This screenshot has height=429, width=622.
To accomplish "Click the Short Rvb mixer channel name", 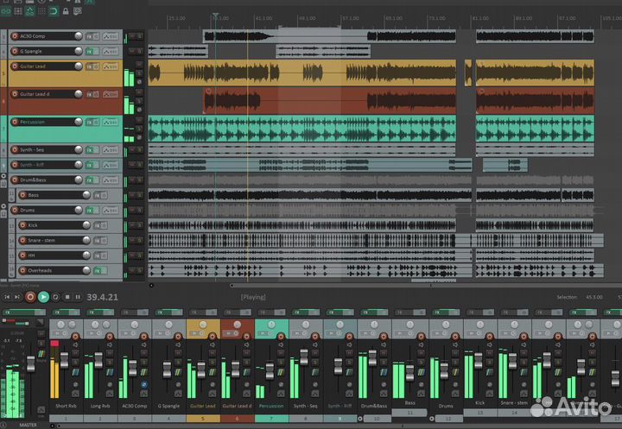I will pos(66,406).
